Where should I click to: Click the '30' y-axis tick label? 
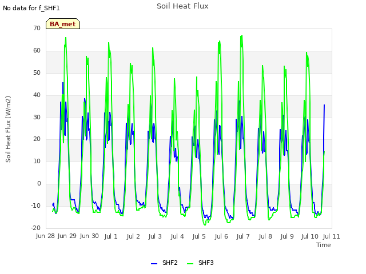(37, 117)
